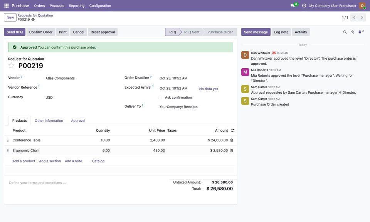The width and height of the screenshot is (370, 222).
Task: Click the New button
Action: 10,17
